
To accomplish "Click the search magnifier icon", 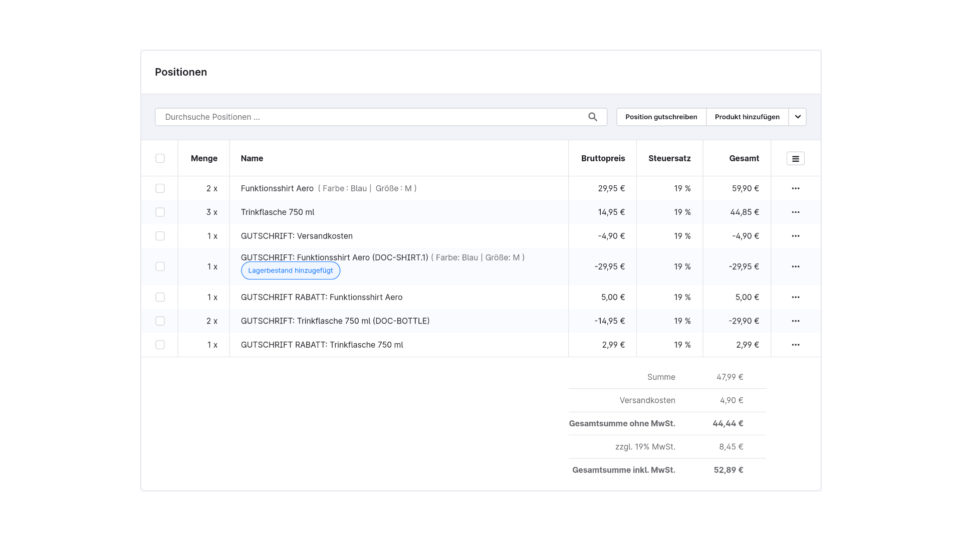I will (x=593, y=117).
